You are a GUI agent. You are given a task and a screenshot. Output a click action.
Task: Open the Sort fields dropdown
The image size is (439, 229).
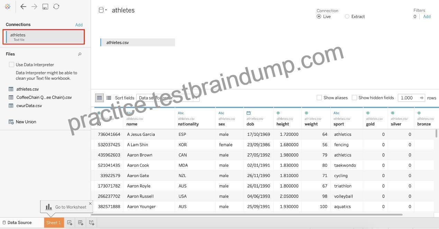coord(168,98)
